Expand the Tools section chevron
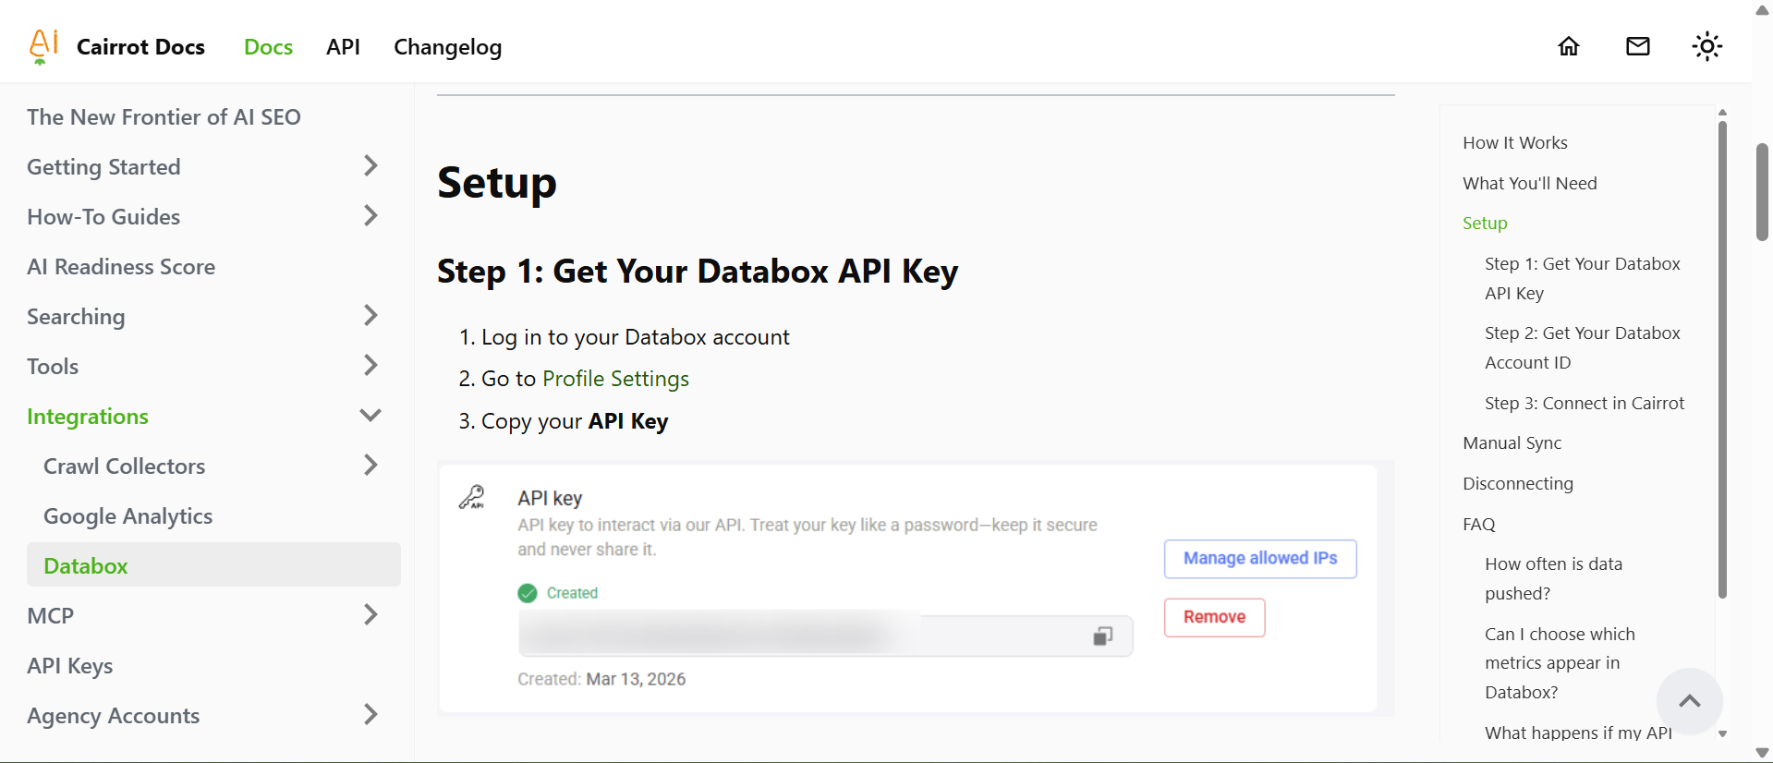The height and width of the screenshot is (763, 1773). pos(370,366)
